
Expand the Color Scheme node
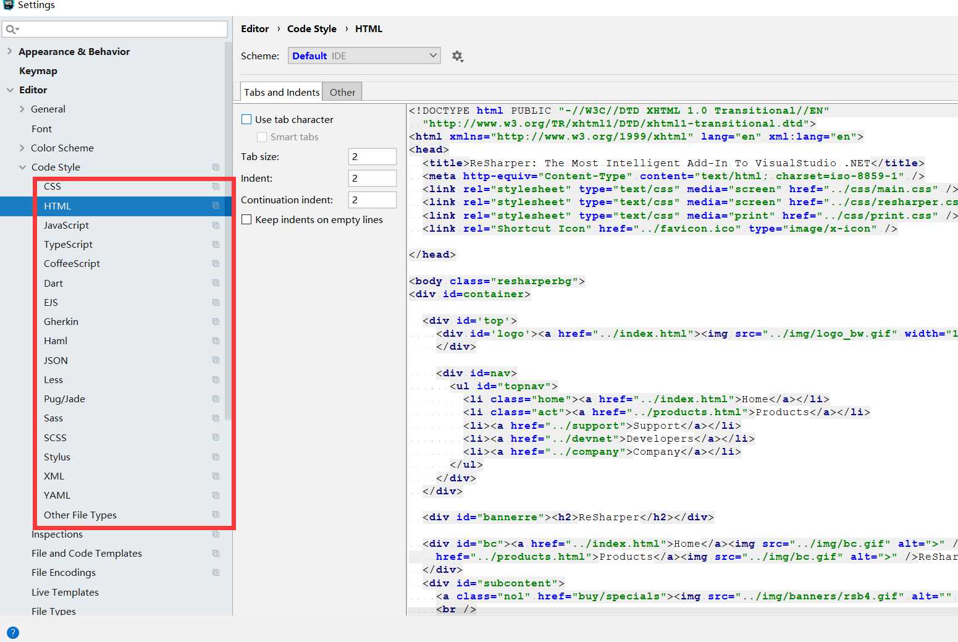pos(22,148)
